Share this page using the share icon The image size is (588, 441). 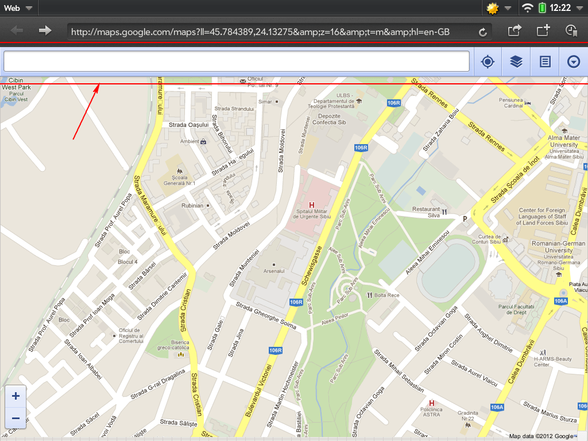click(x=515, y=32)
